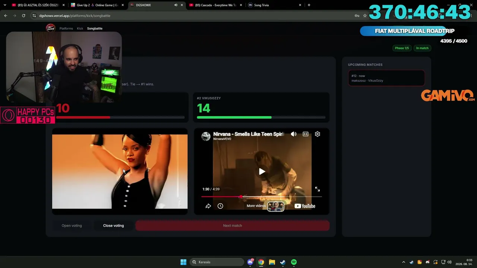Click the Open voting button
The height and width of the screenshot is (268, 477).
72,226
